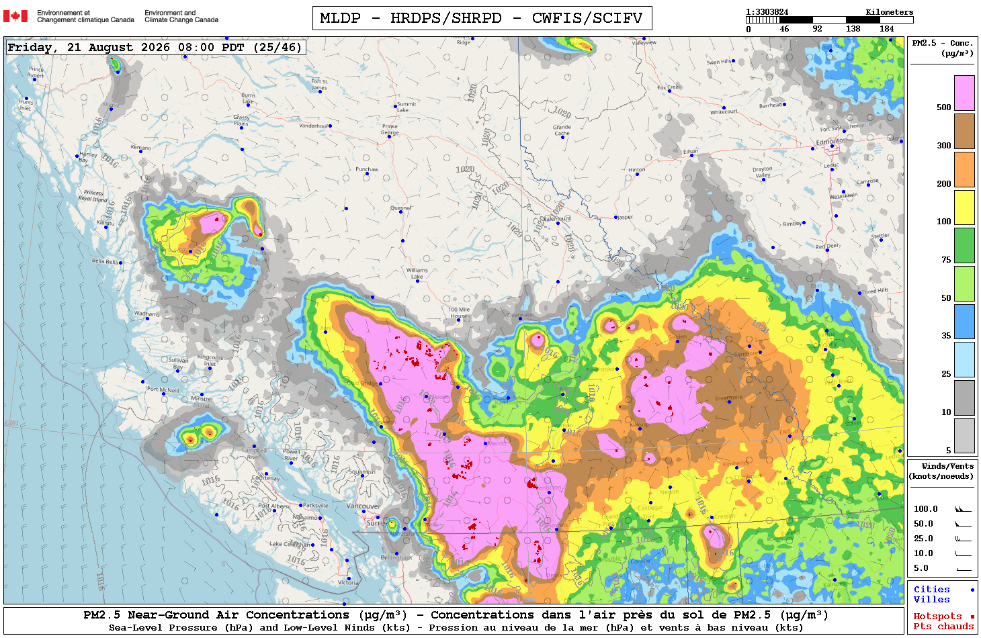Click the 5.0 knots wind barb symbol

point(963,568)
